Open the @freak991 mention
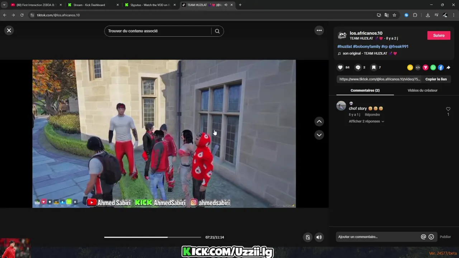459x258 pixels. (398, 47)
